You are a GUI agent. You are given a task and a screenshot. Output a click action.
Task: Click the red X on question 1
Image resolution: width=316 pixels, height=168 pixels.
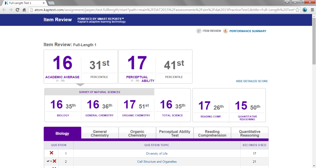pyautogui.click(x=51, y=153)
